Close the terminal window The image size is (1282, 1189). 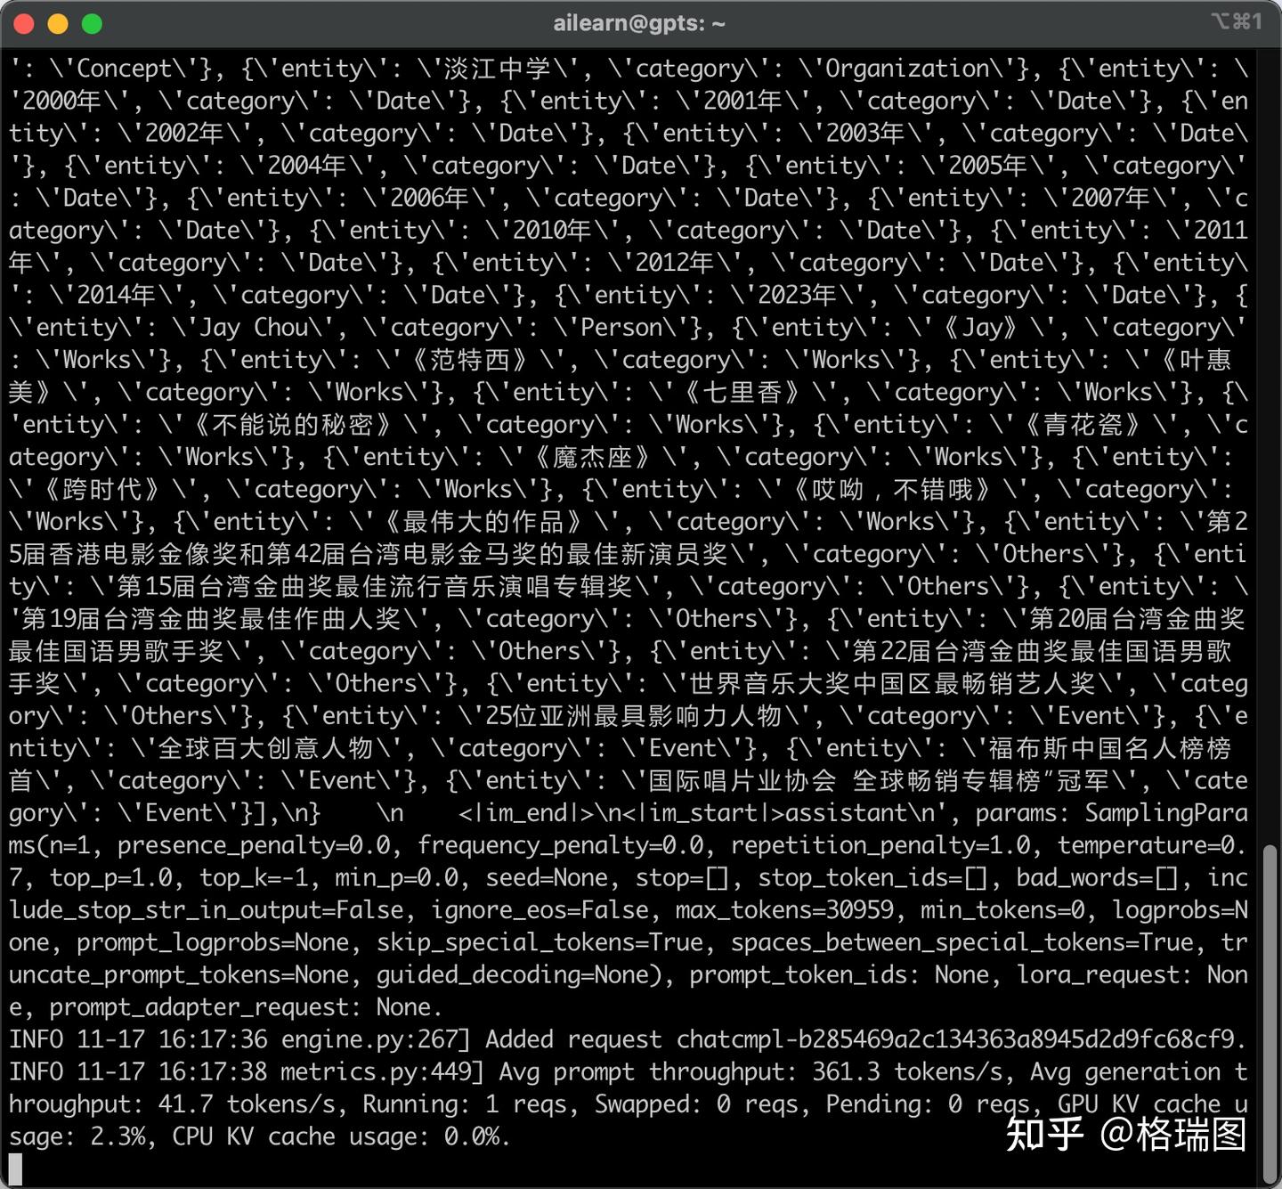click(x=22, y=23)
